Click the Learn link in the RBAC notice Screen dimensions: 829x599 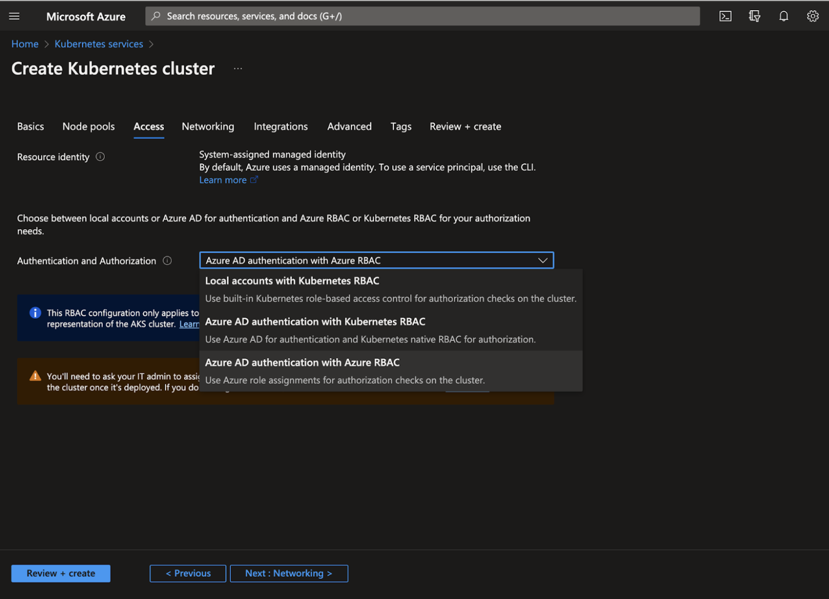point(189,324)
